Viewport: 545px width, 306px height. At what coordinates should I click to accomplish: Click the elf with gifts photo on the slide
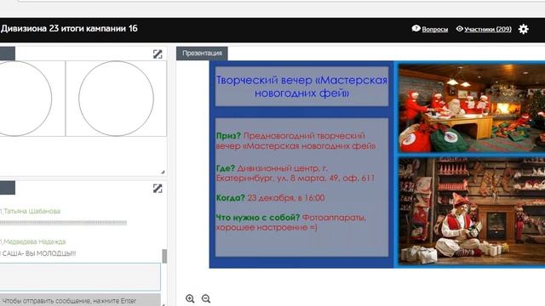(x=472, y=212)
